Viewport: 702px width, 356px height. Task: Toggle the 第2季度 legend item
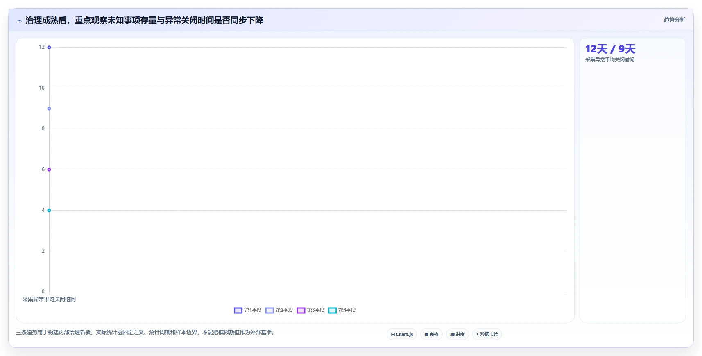pos(279,310)
